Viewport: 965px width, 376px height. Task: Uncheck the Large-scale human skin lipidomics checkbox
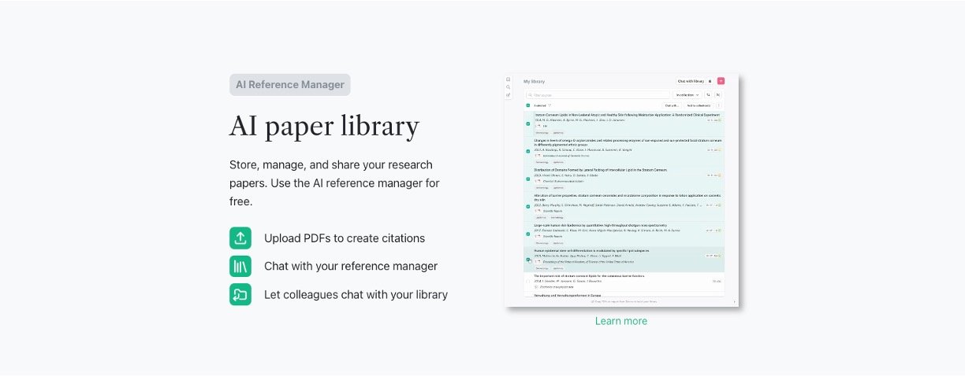point(528,233)
